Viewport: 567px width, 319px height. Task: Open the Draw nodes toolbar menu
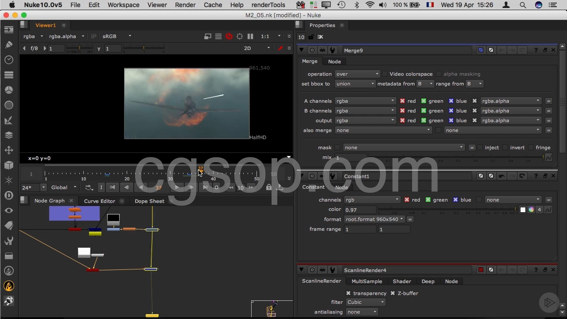[x=9, y=45]
